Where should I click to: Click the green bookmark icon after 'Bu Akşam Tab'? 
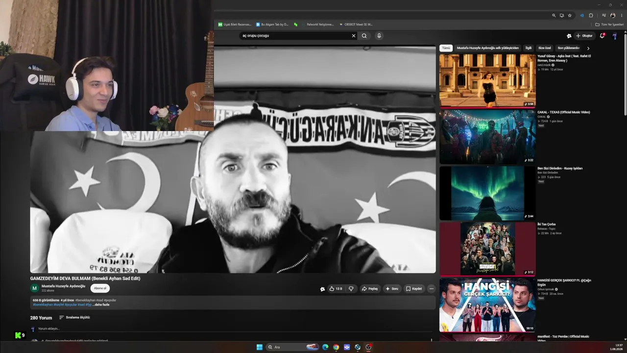click(295, 24)
